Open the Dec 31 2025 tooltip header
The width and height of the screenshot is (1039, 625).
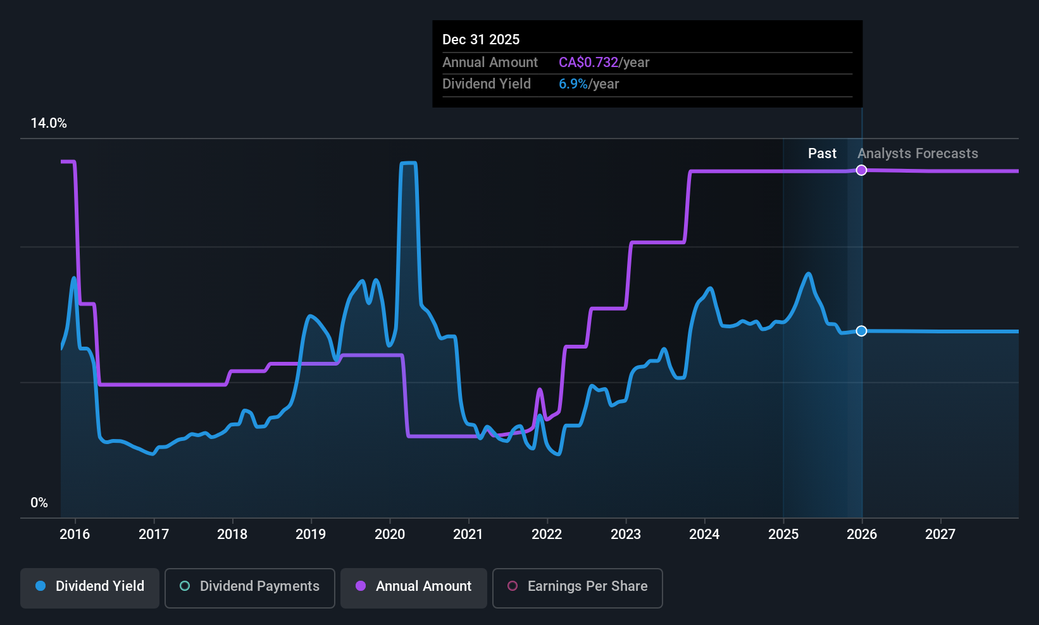coord(481,39)
